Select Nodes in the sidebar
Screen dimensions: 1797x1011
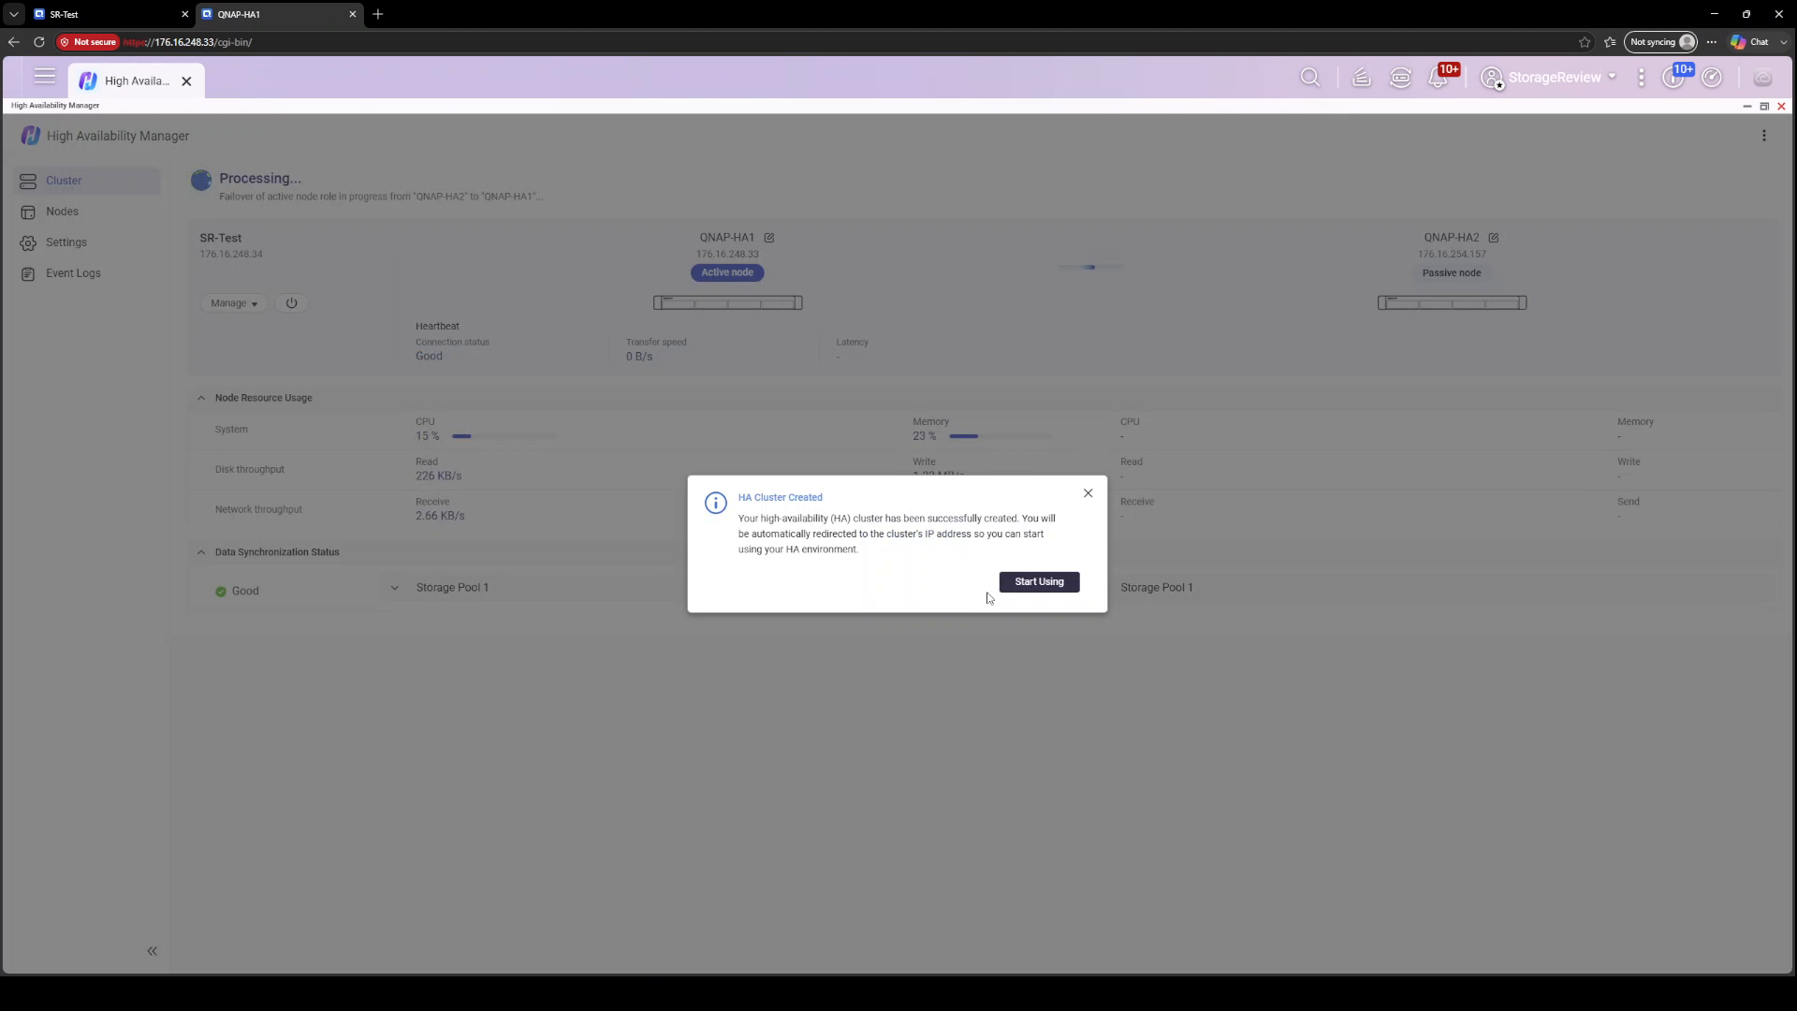pyautogui.click(x=87, y=212)
